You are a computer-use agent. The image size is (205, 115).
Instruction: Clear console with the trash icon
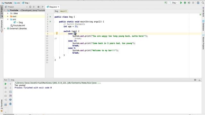11,104
